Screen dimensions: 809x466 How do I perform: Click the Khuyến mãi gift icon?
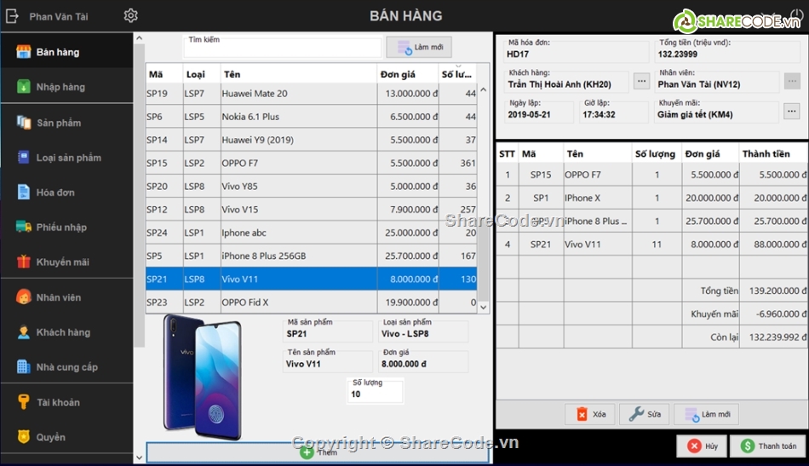23,262
